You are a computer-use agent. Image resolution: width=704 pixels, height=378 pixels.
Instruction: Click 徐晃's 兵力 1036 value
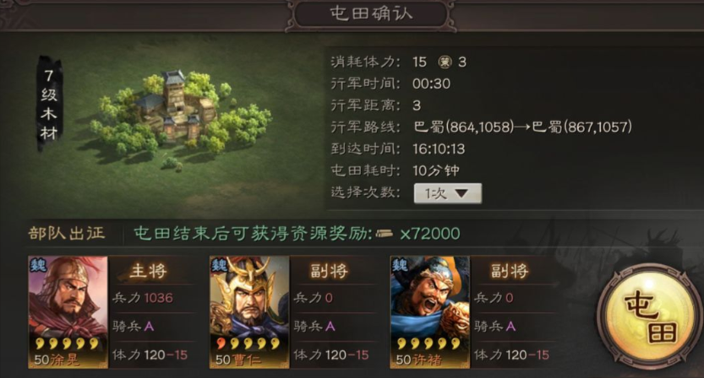pyautogui.click(x=158, y=298)
